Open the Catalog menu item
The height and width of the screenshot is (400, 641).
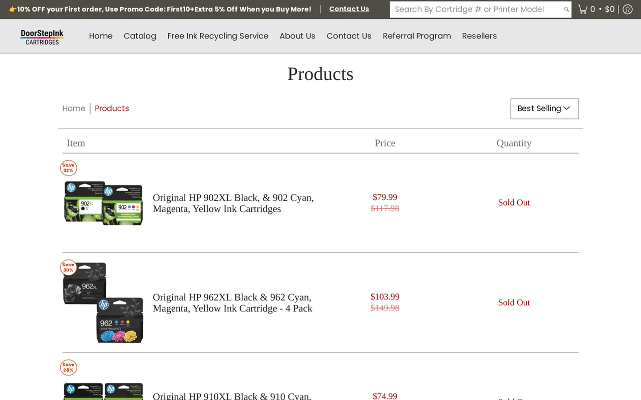coord(140,36)
